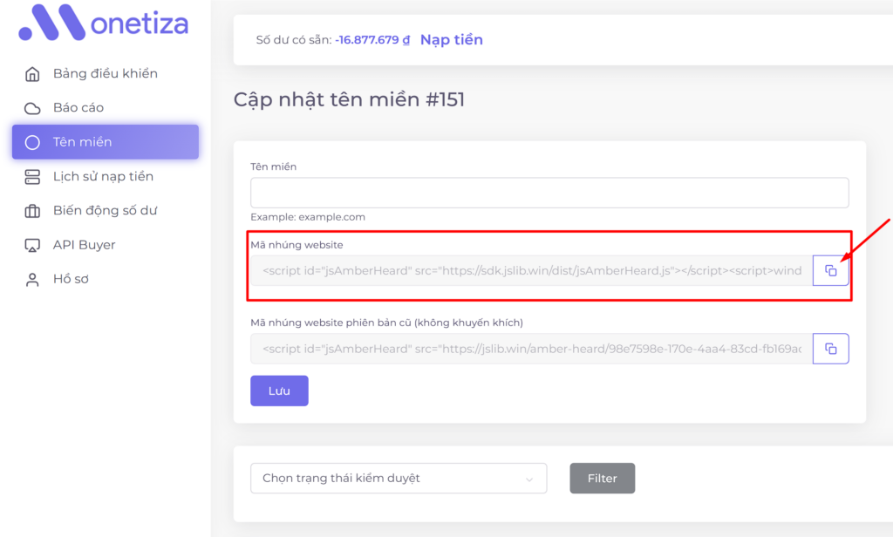Click the Số dư có sẵn label
This screenshot has width=893, height=537.
click(x=294, y=40)
